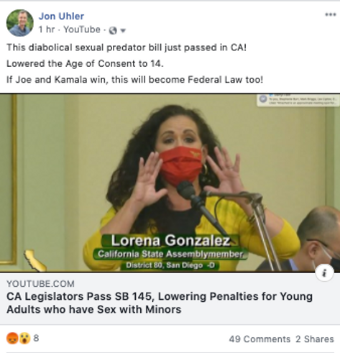Click the angry reaction emoji icon
This screenshot has height=353, width=340.
coord(12,339)
